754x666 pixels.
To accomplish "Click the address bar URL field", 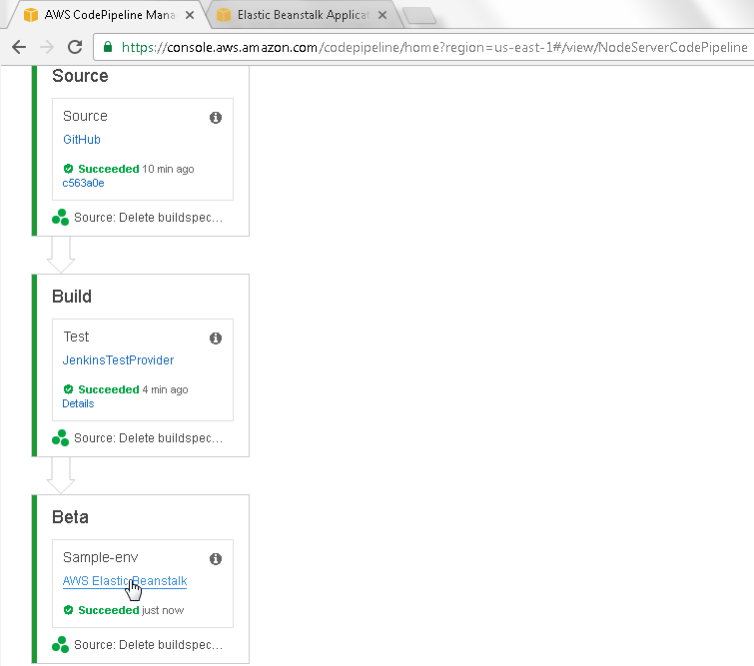I will point(423,47).
